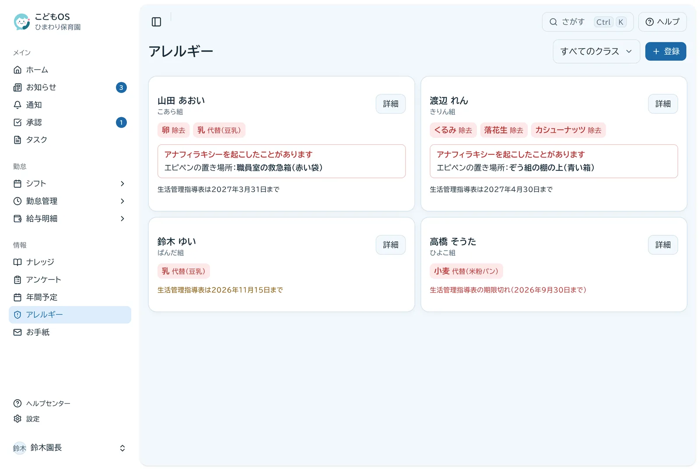Screen dimensions: 700x470
Task: Click the シフト calendar icon
Action: (x=17, y=184)
